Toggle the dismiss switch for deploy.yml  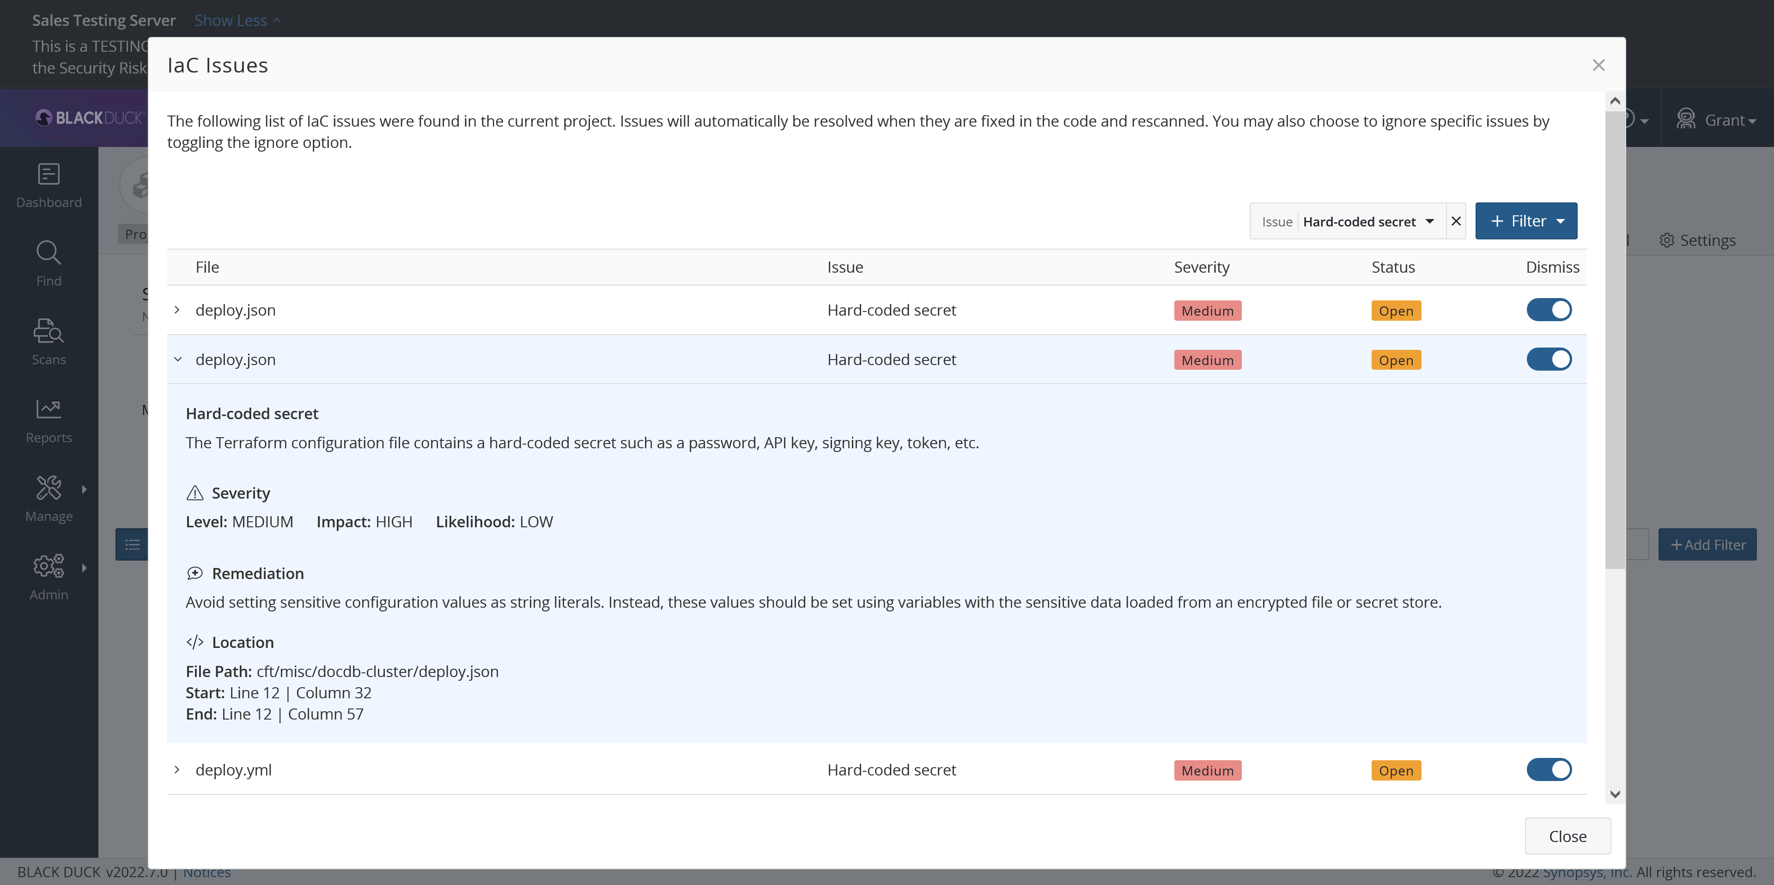pyautogui.click(x=1549, y=769)
